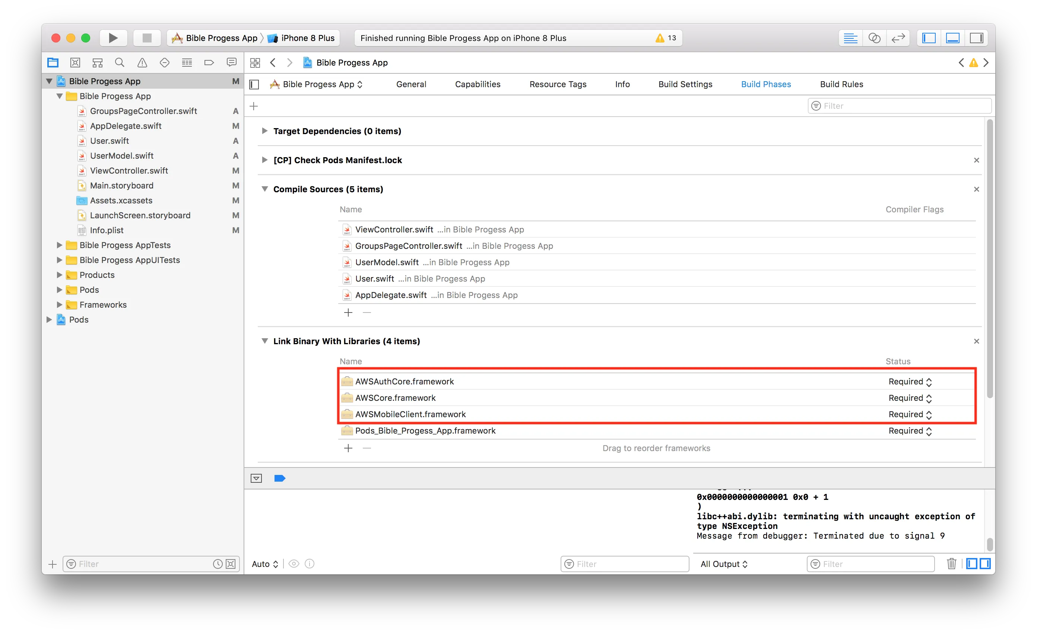Image resolution: width=1037 pixels, height=634 pixels.
Task: Toggle the Utilities panel visibility
Action: tap(977, 38)
